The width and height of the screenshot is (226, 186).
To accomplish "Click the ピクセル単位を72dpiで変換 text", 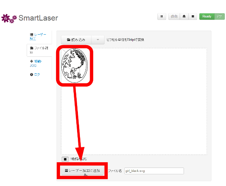I will point(125,40).
